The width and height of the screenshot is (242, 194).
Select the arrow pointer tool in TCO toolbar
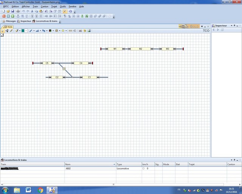coord(2,31)
